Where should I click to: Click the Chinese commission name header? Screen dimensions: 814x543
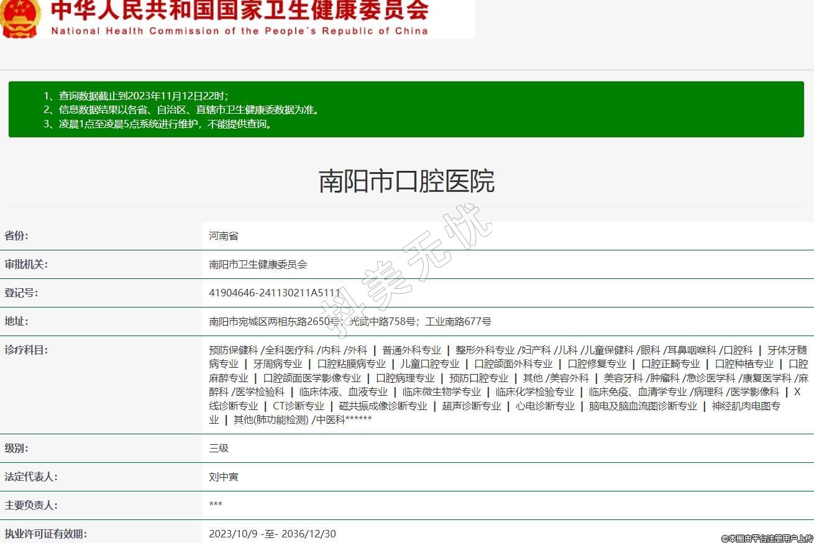(x=239, y=10)
